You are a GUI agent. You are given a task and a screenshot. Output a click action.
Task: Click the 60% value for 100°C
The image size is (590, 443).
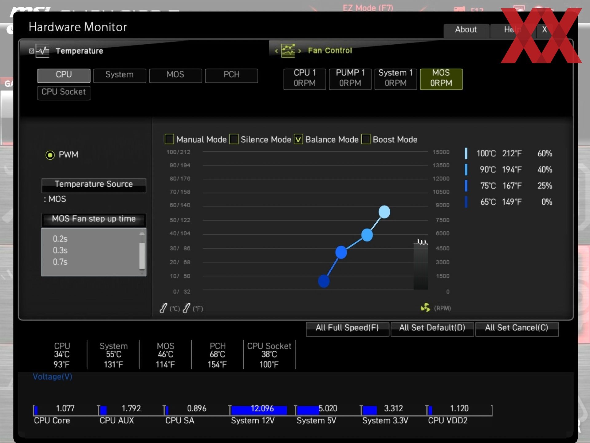click(545, 153)
